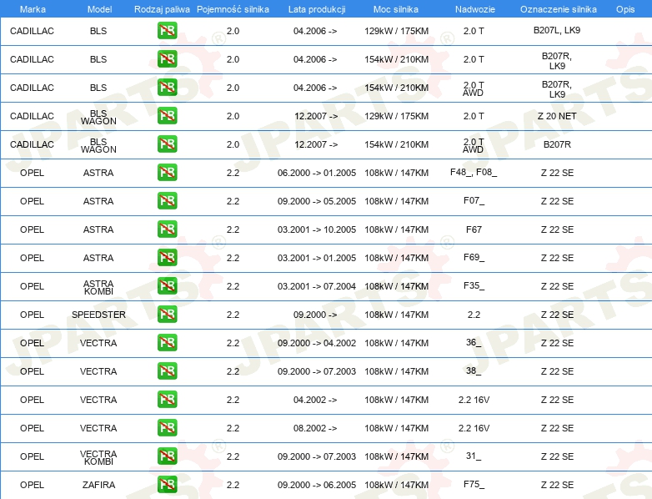Click the SPEEDSTER model cell
Screen dimensions: 652x499
[x=98, y=315]
